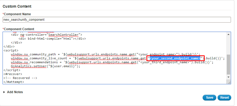Image resolution: width=237 pixels, height=106 pixels.
Task: Click the <!-- Recovered --> comment line
Action: 20,78
